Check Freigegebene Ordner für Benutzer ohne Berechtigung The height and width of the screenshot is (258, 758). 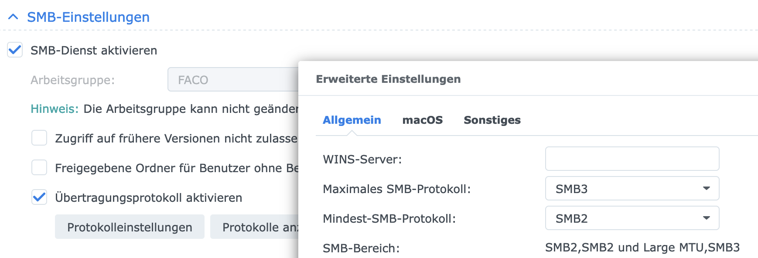(39, 167)
